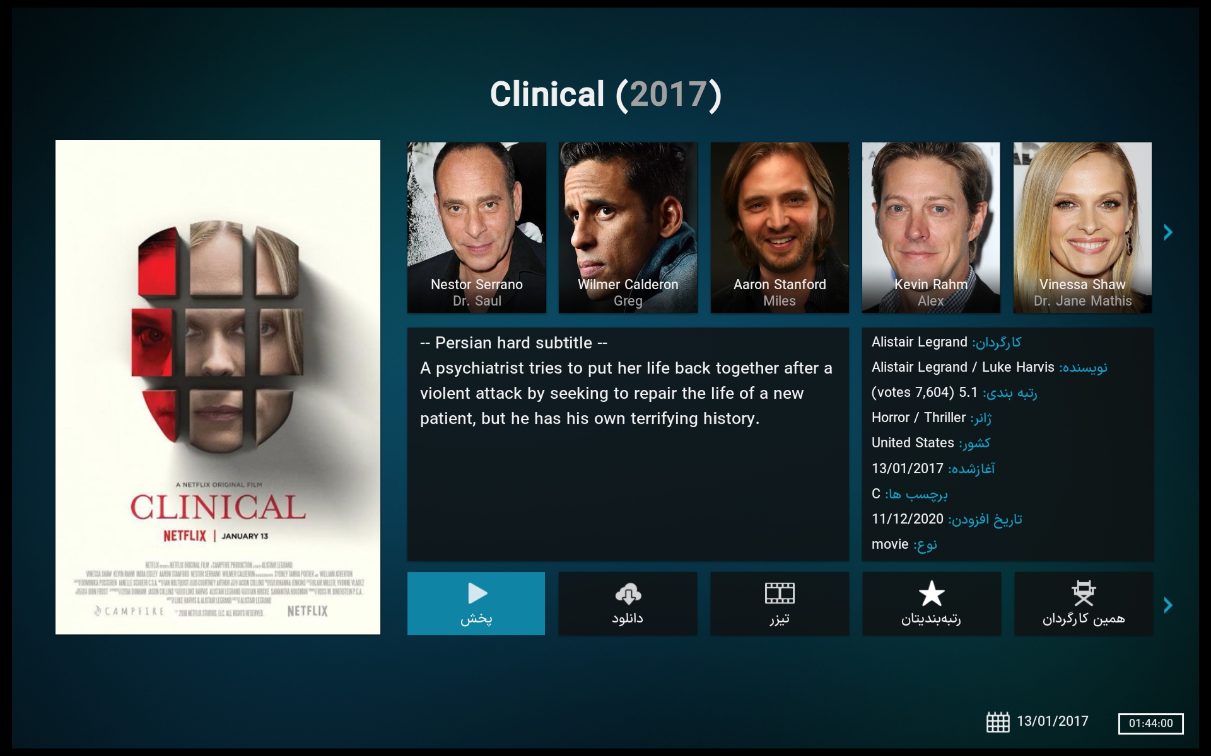Click the play icon on پخش button
The width and height of the screenshot is (1211, 756).
(477, 593)
